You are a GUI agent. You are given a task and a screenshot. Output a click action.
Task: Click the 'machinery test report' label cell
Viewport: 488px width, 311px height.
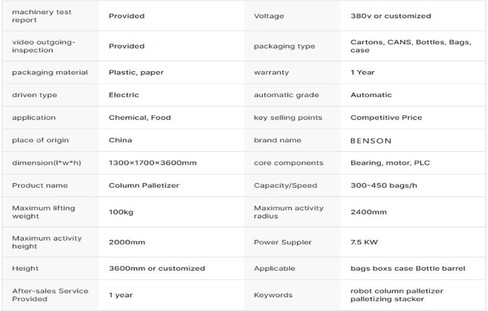pyautogui.click(x=41, y=16)
